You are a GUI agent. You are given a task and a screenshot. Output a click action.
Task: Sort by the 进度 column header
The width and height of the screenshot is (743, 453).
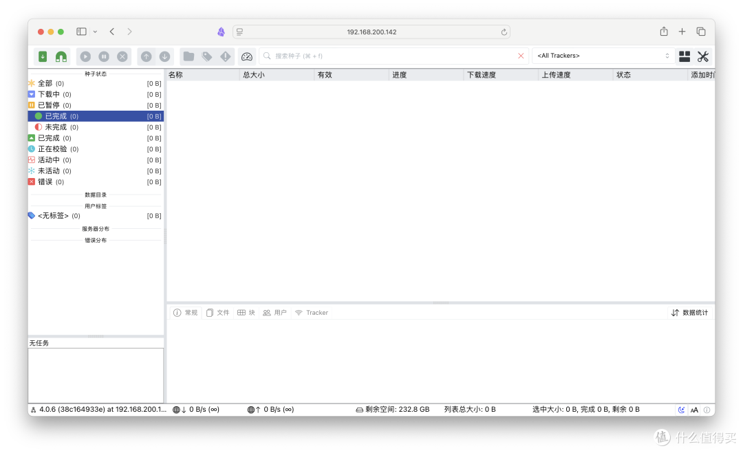pyautogui.click(x=427, y=75)
